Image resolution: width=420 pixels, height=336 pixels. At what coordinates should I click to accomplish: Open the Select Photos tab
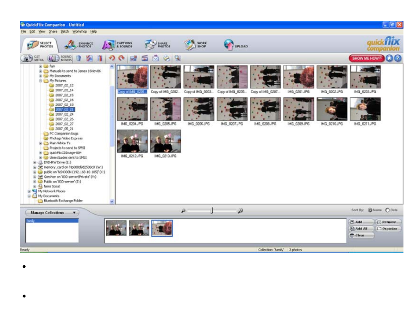[40, 45]
